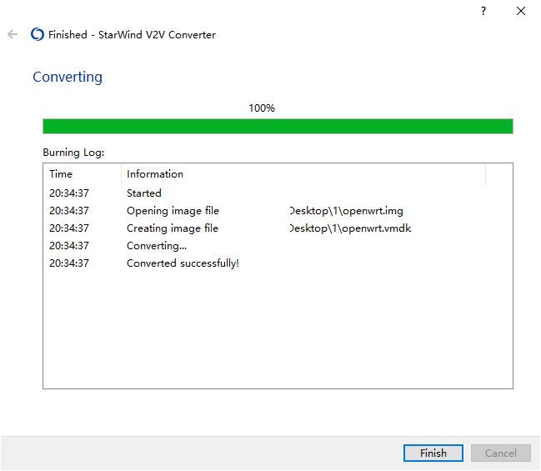Click the Burning Log label
Image resolution: width=541 pixels, height=471 pixels.
[73, 153]
